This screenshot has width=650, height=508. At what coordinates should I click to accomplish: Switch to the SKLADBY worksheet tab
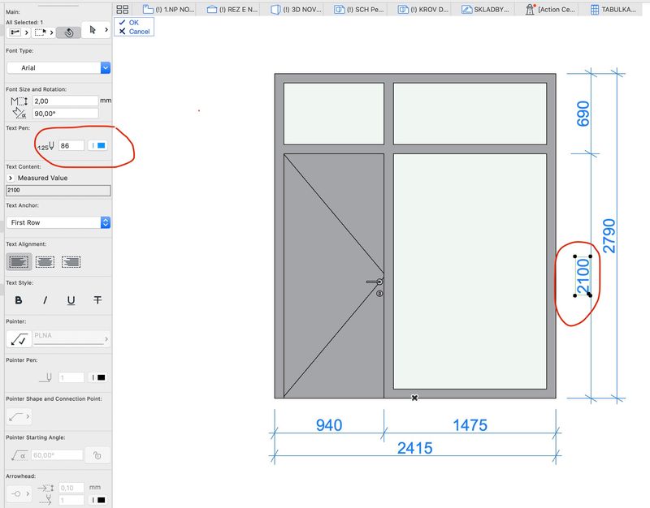tap(485, 9)
